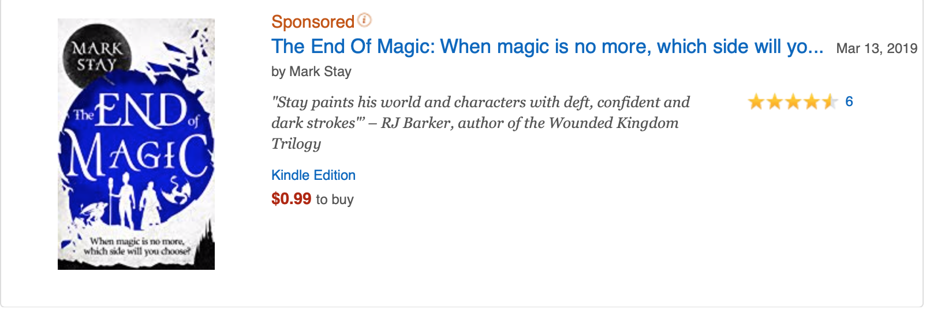926x309 pixels.
Task: Click the cover tagline "When magic is no more"
Action: pyautogui.click(x=137, y=246)
